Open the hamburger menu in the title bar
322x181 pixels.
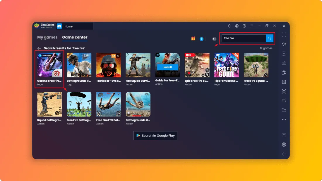tap(252, 26)
